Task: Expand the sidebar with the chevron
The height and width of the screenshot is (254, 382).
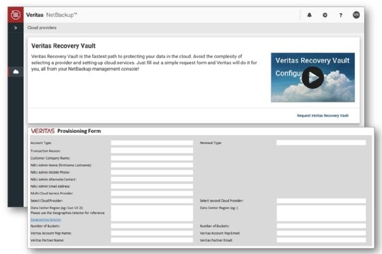Action: (x=16, y=28)
